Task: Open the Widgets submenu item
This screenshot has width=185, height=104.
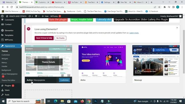Action: point(5,59)
